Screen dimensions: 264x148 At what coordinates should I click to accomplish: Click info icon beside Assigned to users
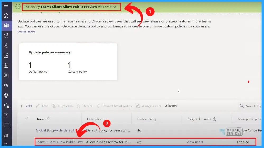[215, 119]
